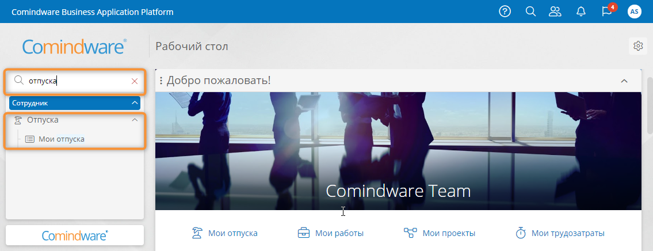Viewport: 653px width, 251px height.
Task: Collapse the Сотрудник section
Action: pyautogui.click(x=134, y=102)
